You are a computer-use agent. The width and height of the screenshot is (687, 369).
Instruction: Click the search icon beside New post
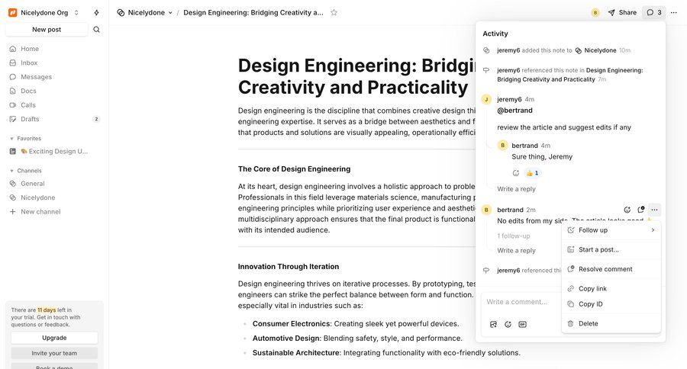click(x=96, y=30)
